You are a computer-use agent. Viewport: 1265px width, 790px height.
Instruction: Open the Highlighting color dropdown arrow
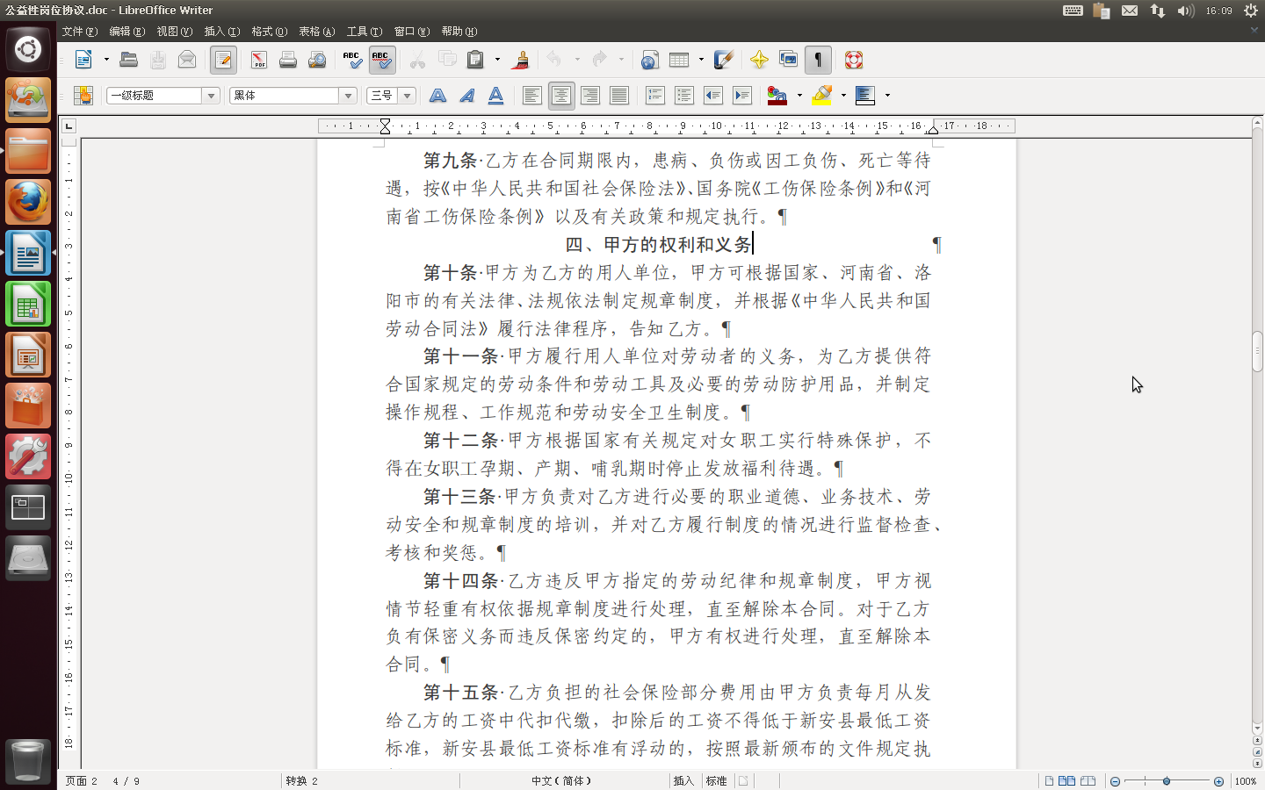pos(843,95)
